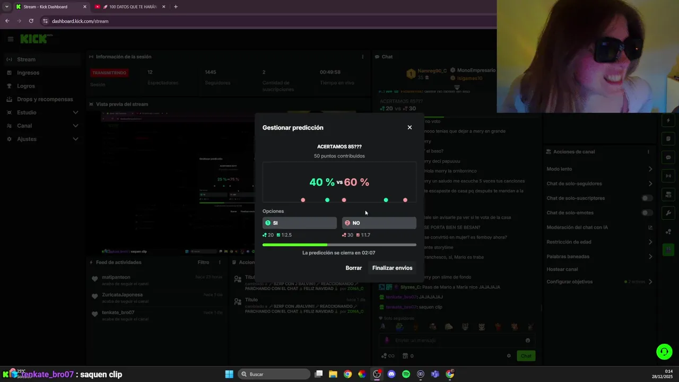
Task: Open Logros in the sidebar
Action: [x=41, y=86]
